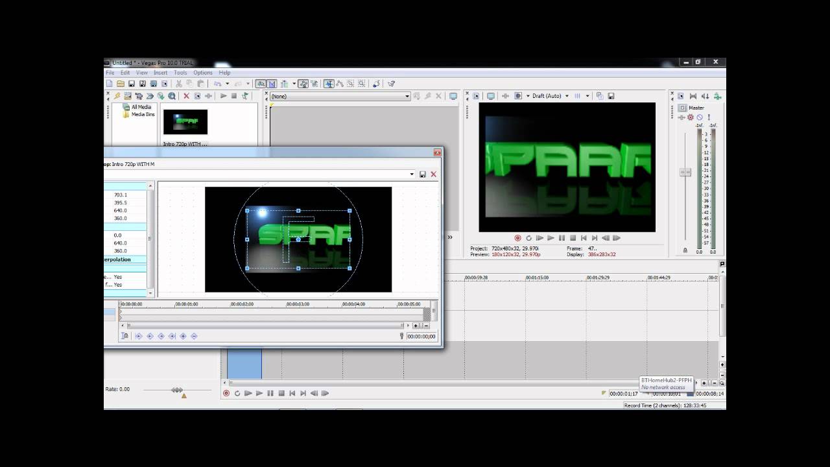Open the Insert menu
This screenshot has width=830, height=467.
tap(161, 73)
